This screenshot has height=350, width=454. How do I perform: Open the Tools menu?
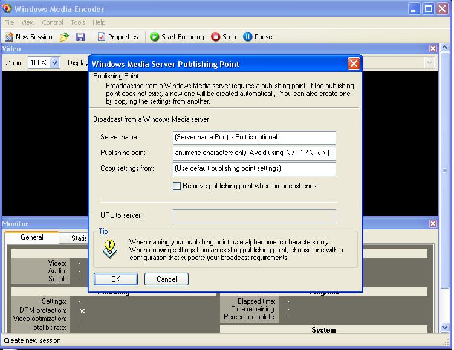78,22
